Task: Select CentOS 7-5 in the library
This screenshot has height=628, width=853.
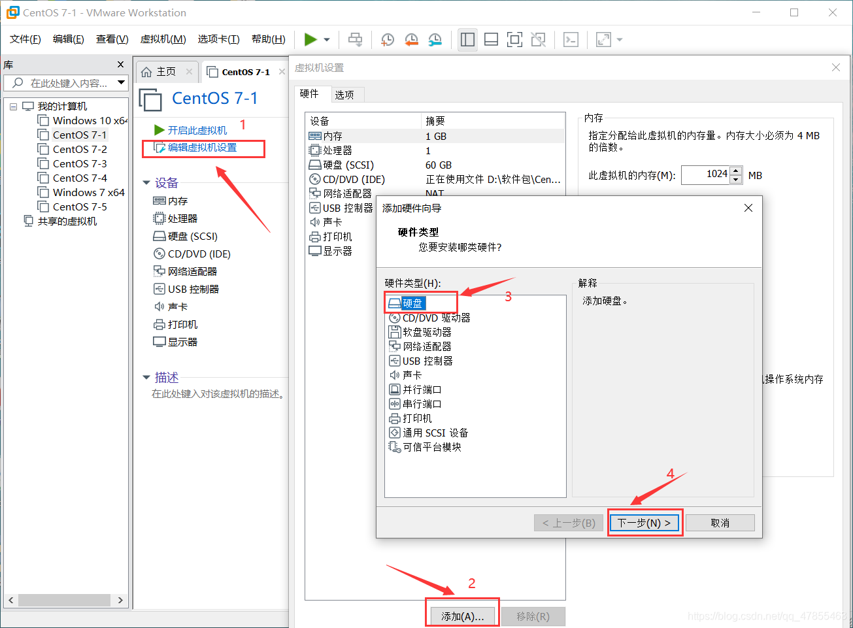Action: click(73, 207)
